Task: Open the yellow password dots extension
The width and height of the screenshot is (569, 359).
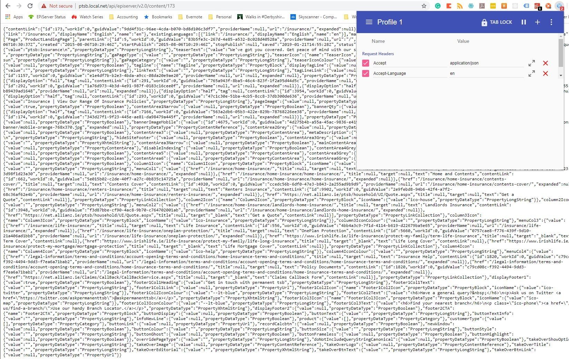Action: coord(493,6)
